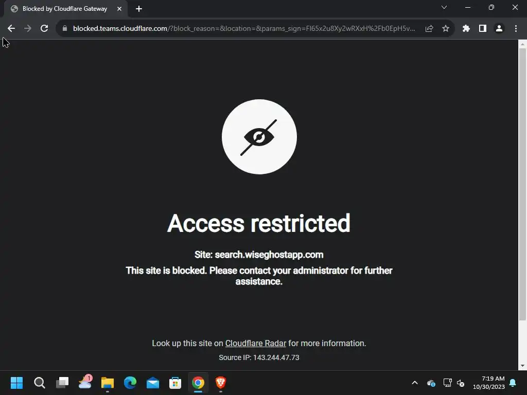Open a new browser tab
The width and height of the screenshot is (527, 395).
pyautogui.click(x=139, y=9)
